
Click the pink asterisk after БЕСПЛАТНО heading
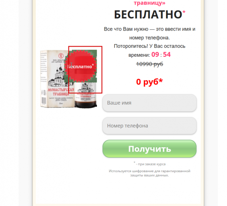point(184,12)
